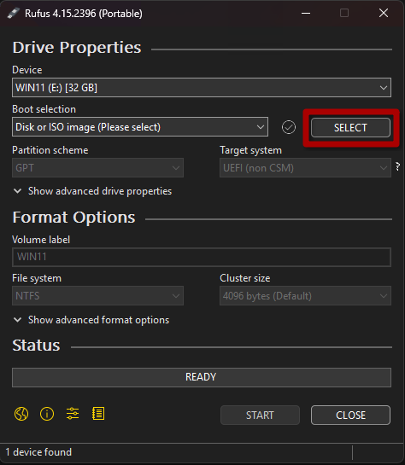
Task: Click the Rufus USB icon in title bar
Action: [13, 14]
